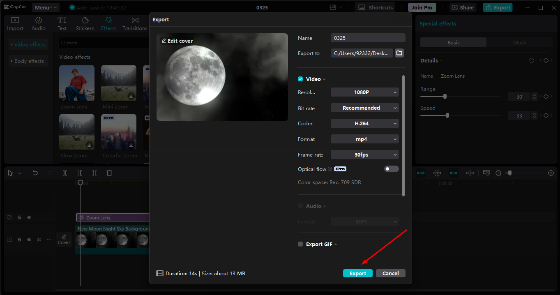Click the Zoom Lens effect thumbnail
Image resolution: width=560 pixels, height=295 pixels.
(76, 83)
